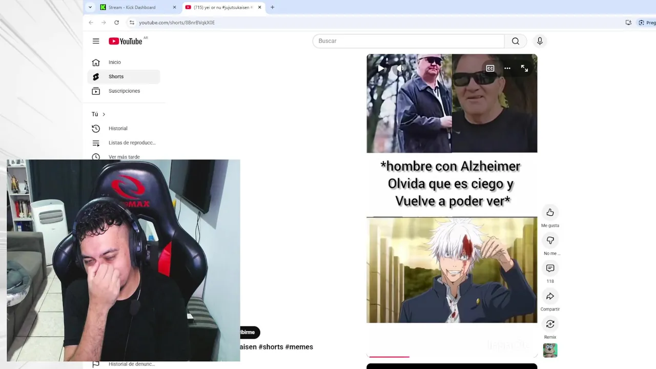
Task: Close the YouTube Shorts tab
Action: (x=259, y=7)
